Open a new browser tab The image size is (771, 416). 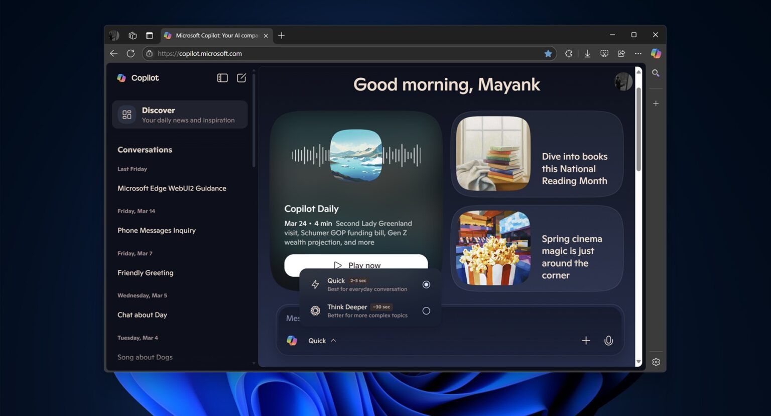click(x=281, y=35)
